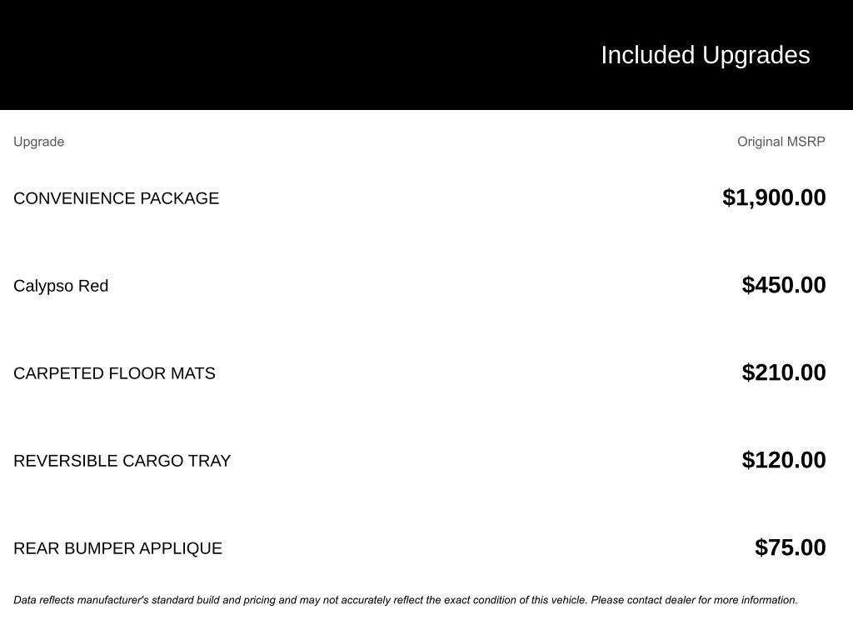
Task: Click the $450.00 price value
Action: (784, 285)
